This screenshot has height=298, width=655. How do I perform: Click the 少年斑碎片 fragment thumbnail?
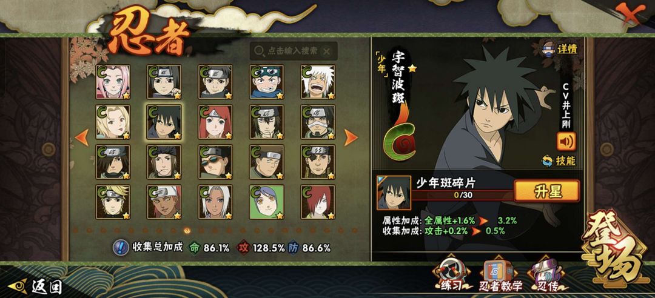point(394,193)
